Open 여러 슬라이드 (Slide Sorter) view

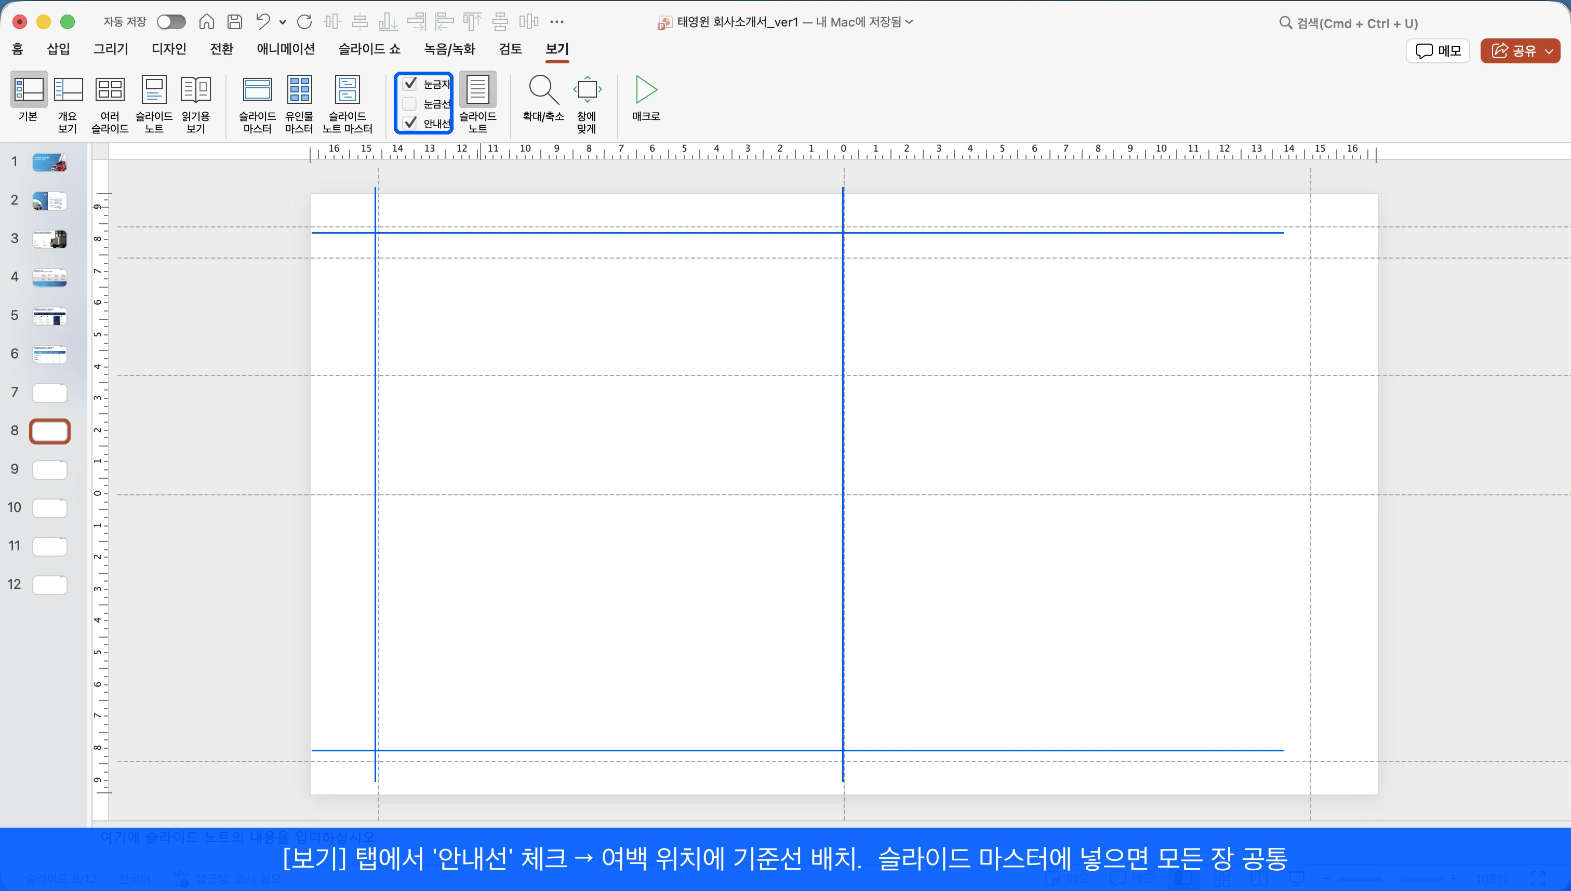tap(110, 105)
